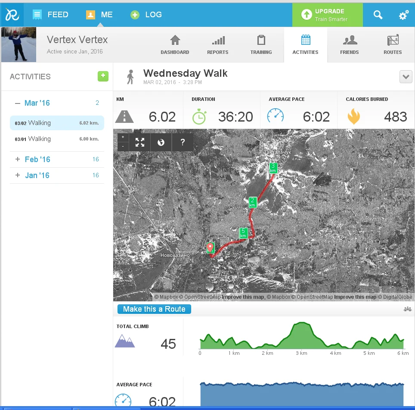
Task: Zoom out on the map
Action: click(x=123, y=146)
